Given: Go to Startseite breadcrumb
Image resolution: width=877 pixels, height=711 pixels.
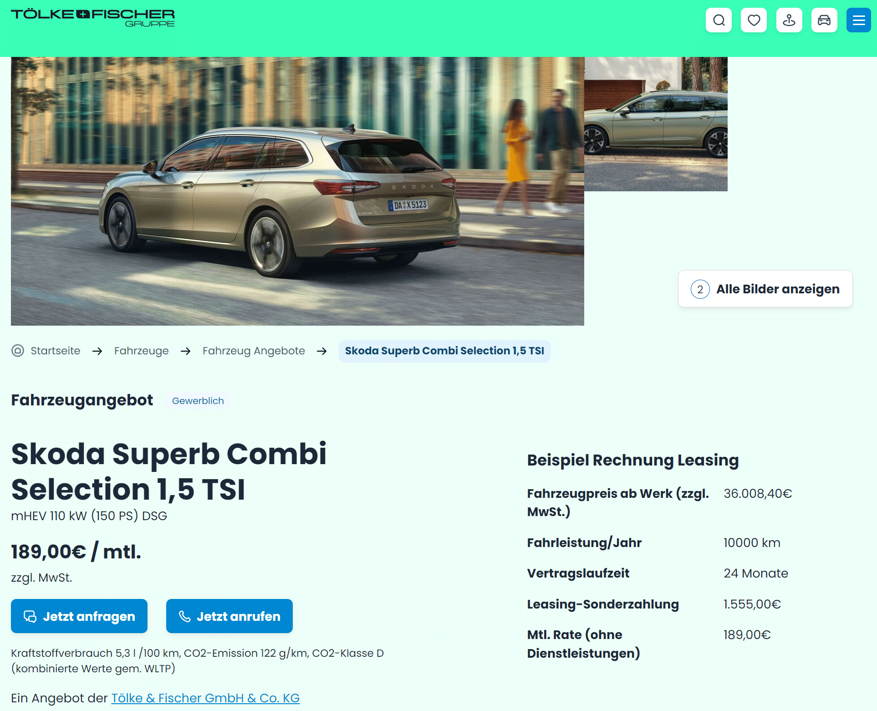Looking at the screenshot, I should point(55,351).
